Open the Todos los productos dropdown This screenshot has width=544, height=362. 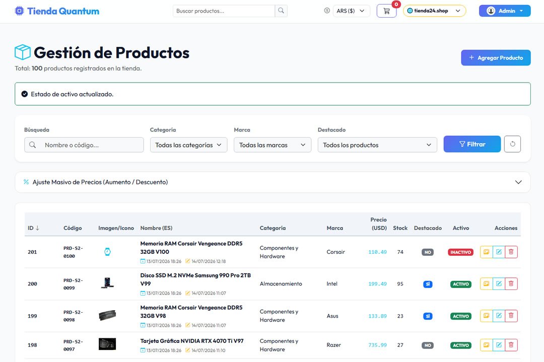(377, 145)
